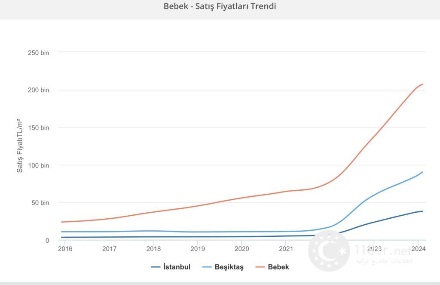Click the 2020 year tick label
Image resolution: width=440 pixels, height=285 pixels.
point(242,249)
